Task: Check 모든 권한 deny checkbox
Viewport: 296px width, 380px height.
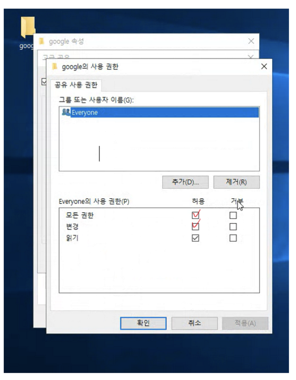Action: 233,215
